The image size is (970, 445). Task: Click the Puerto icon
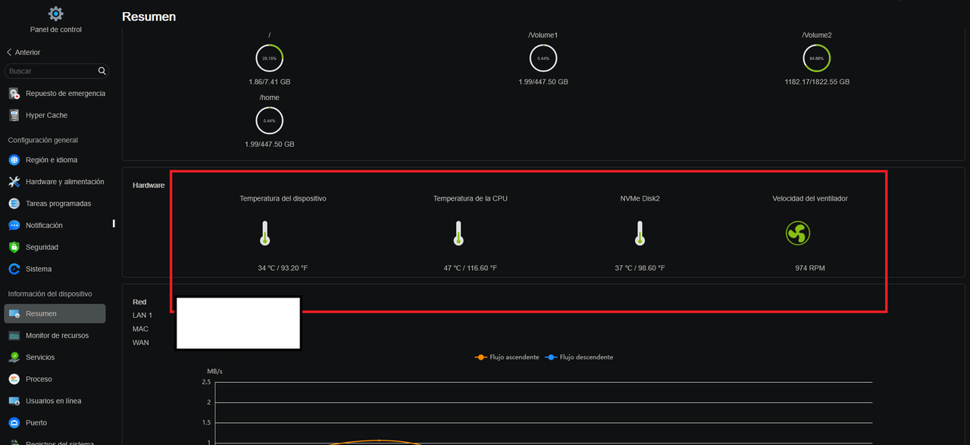click(x=14, y=423)
